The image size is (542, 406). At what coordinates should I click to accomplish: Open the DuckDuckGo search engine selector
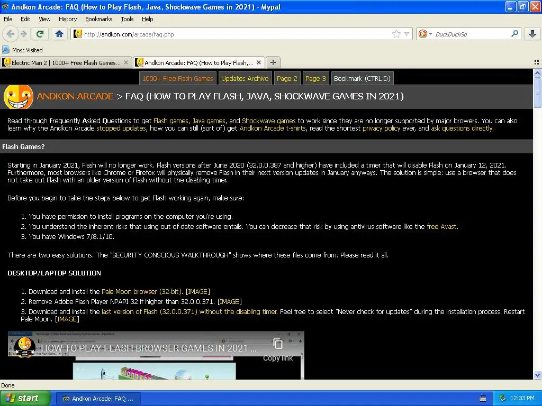click(425, 34)
